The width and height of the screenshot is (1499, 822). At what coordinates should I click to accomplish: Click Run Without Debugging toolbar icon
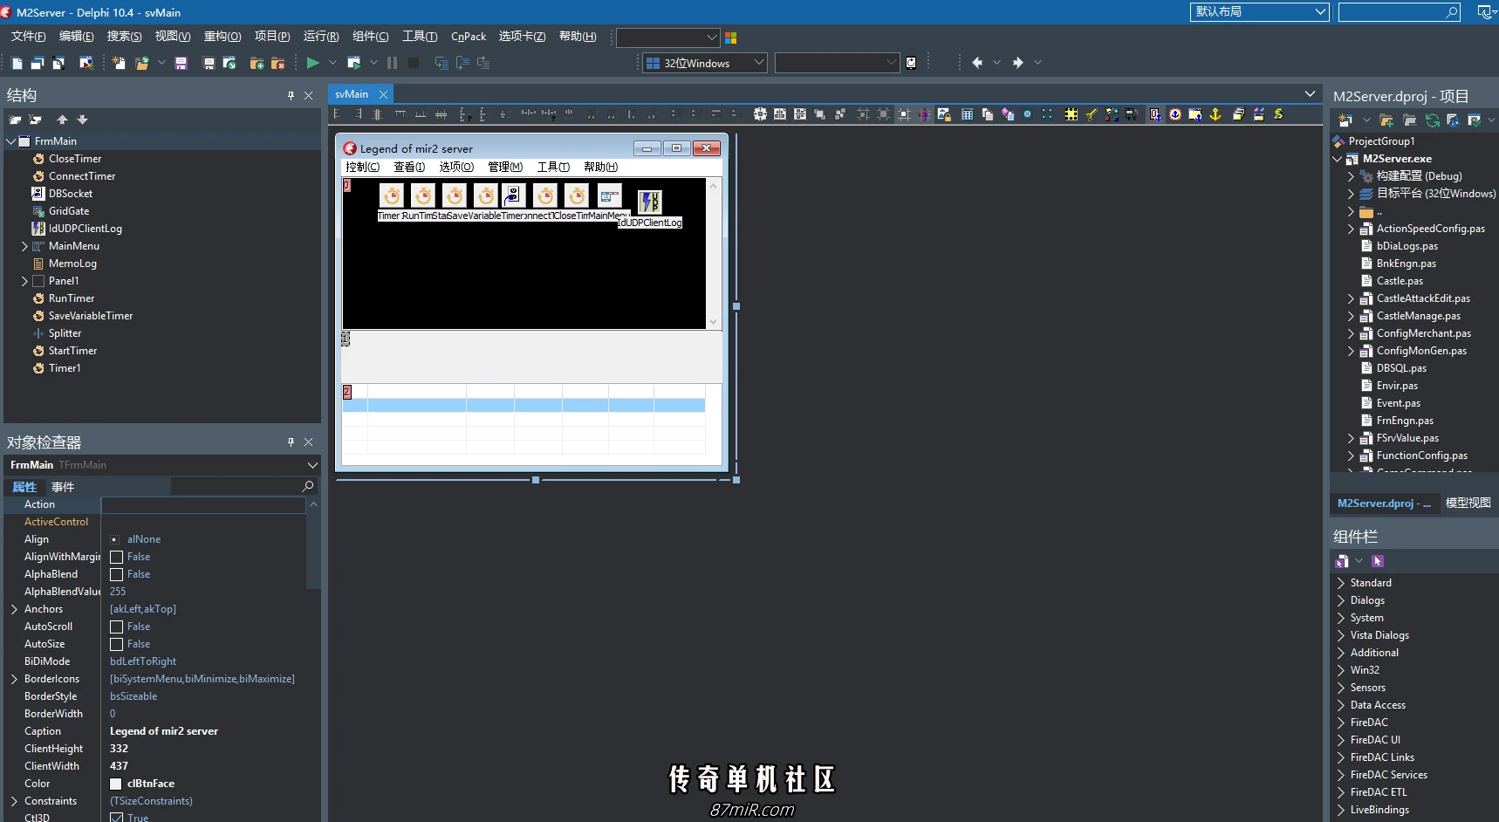(354, 63)
